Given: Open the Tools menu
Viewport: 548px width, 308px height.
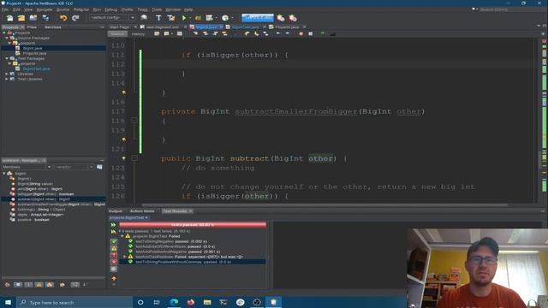Looking at the screenshot, I should tap(157, 9).
